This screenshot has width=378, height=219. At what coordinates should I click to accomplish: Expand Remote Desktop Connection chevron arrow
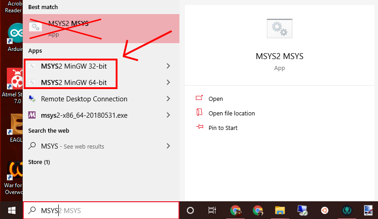tap(168, 99)
